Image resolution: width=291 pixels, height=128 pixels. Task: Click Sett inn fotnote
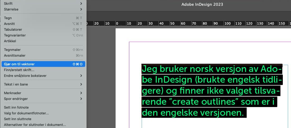point(16,108)
